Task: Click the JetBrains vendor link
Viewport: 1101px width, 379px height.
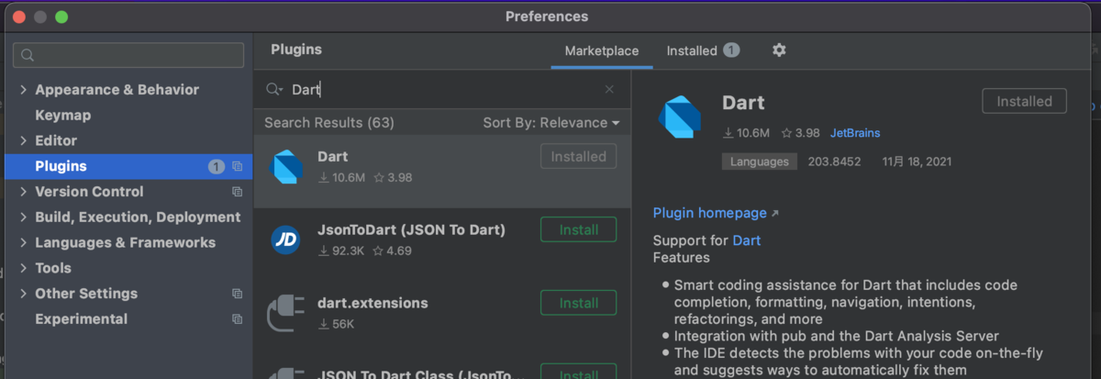Action: (x=855, y=133)
